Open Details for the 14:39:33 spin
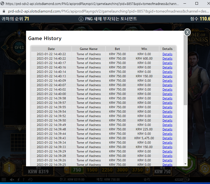 click(x=167, y=147)
